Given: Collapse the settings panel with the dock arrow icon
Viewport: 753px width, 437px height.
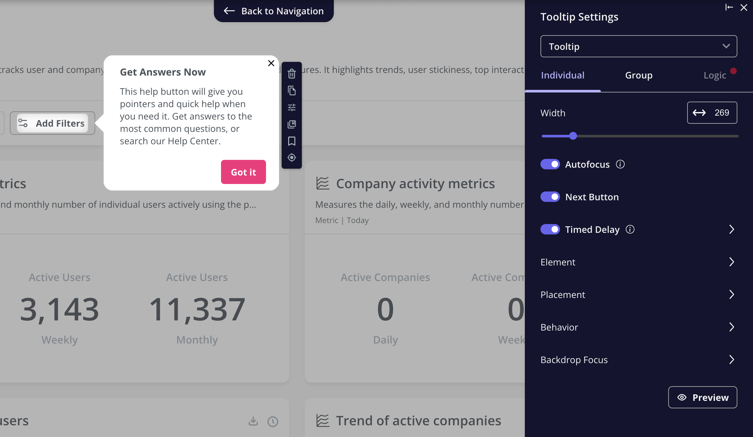Looking at the screenshot, I should [x=729, y=7].
